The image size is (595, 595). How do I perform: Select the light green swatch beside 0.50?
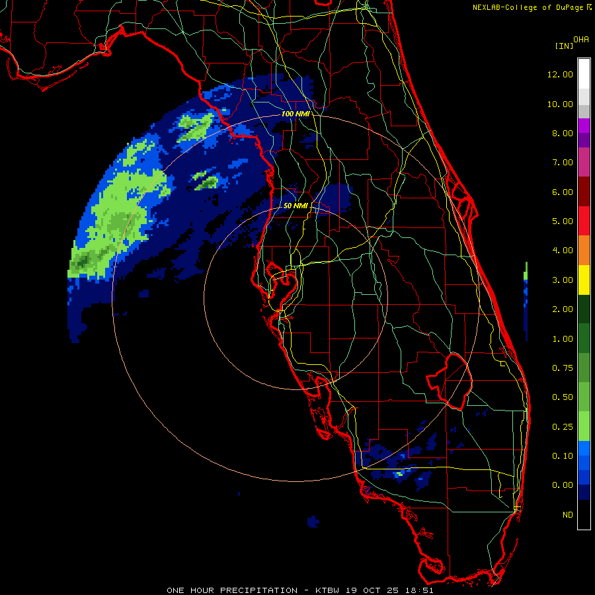point(584,397)
